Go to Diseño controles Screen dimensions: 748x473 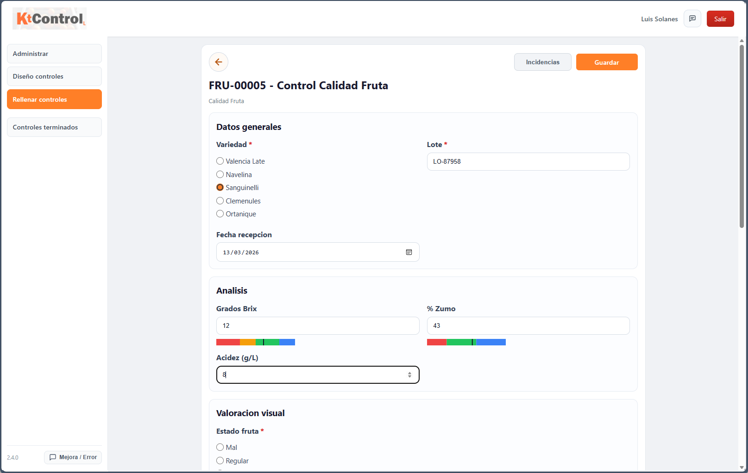click(54, 76)
